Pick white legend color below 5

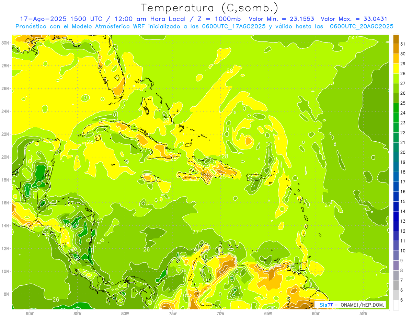(396, 305)
